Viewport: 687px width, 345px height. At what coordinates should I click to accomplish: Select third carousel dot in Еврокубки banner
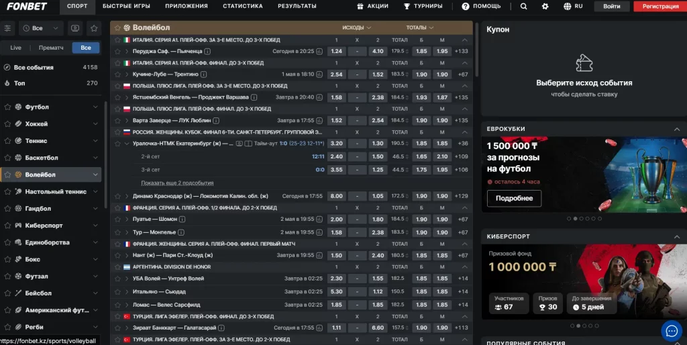[582, 218]
